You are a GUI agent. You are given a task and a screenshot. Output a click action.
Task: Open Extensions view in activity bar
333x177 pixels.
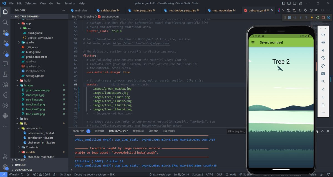[x=5, y=53]
